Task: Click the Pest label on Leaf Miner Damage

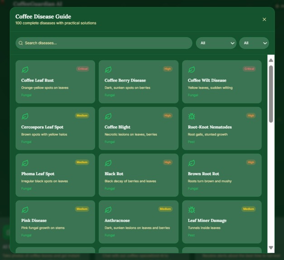Action: [191, 235]
